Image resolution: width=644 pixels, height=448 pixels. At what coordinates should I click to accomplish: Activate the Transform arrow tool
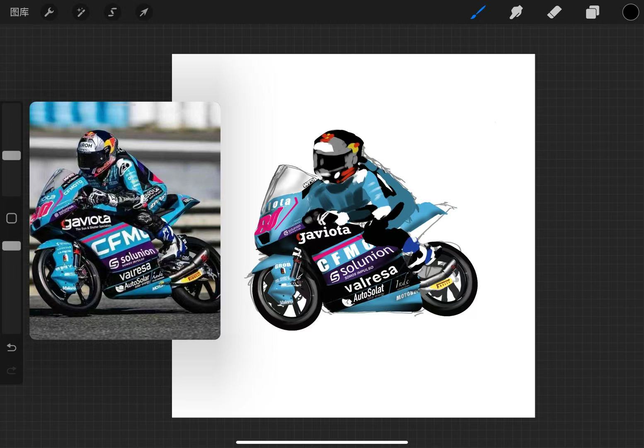[144, 12]
